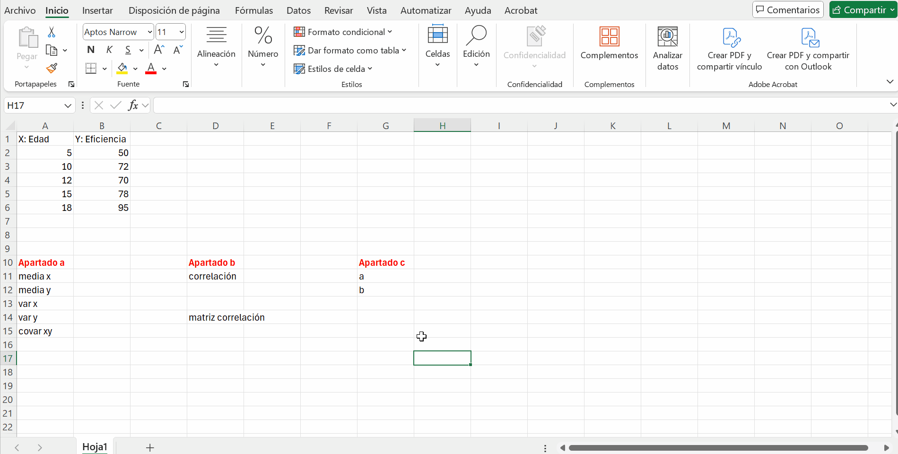Click the Compartir button

(x=859, y=10)
